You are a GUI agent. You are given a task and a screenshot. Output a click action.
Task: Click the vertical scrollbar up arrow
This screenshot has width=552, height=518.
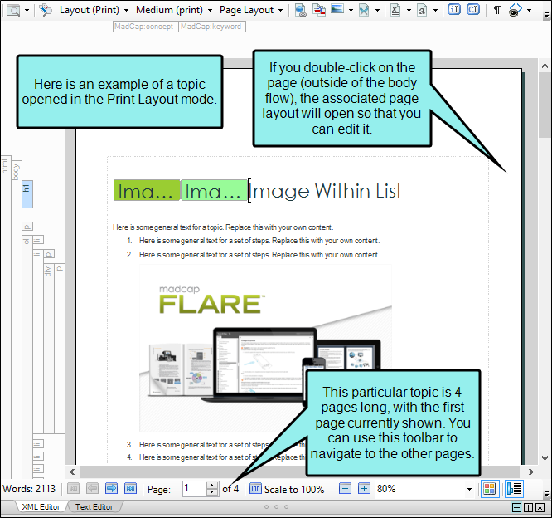pyautogui.click(x=545, y=66)
